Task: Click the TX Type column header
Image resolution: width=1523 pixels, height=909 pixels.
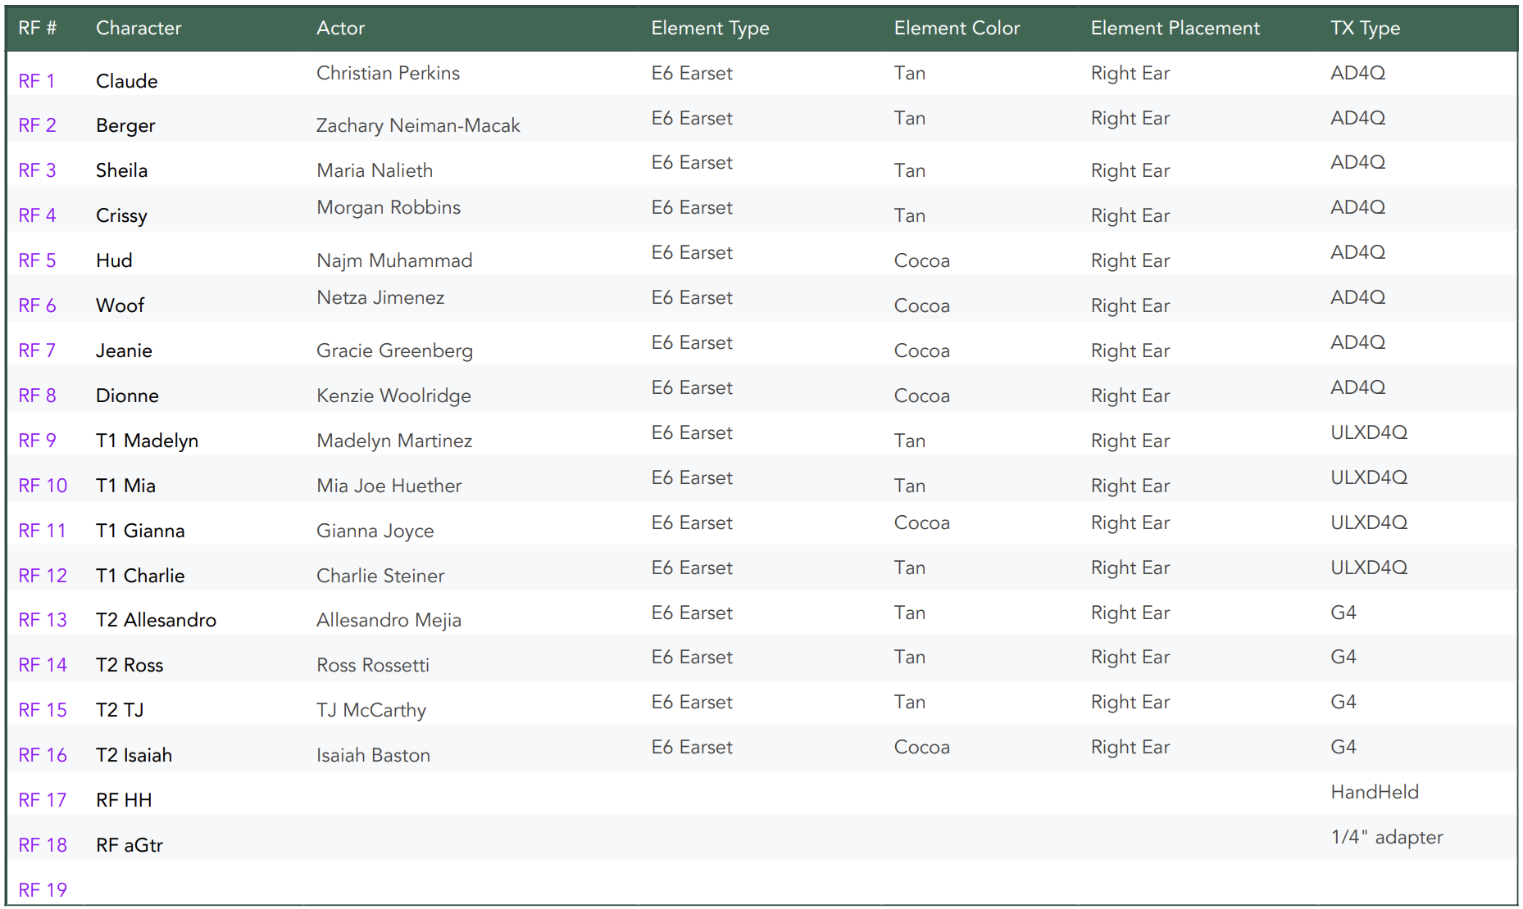Action: click(x=1365, y=29)
